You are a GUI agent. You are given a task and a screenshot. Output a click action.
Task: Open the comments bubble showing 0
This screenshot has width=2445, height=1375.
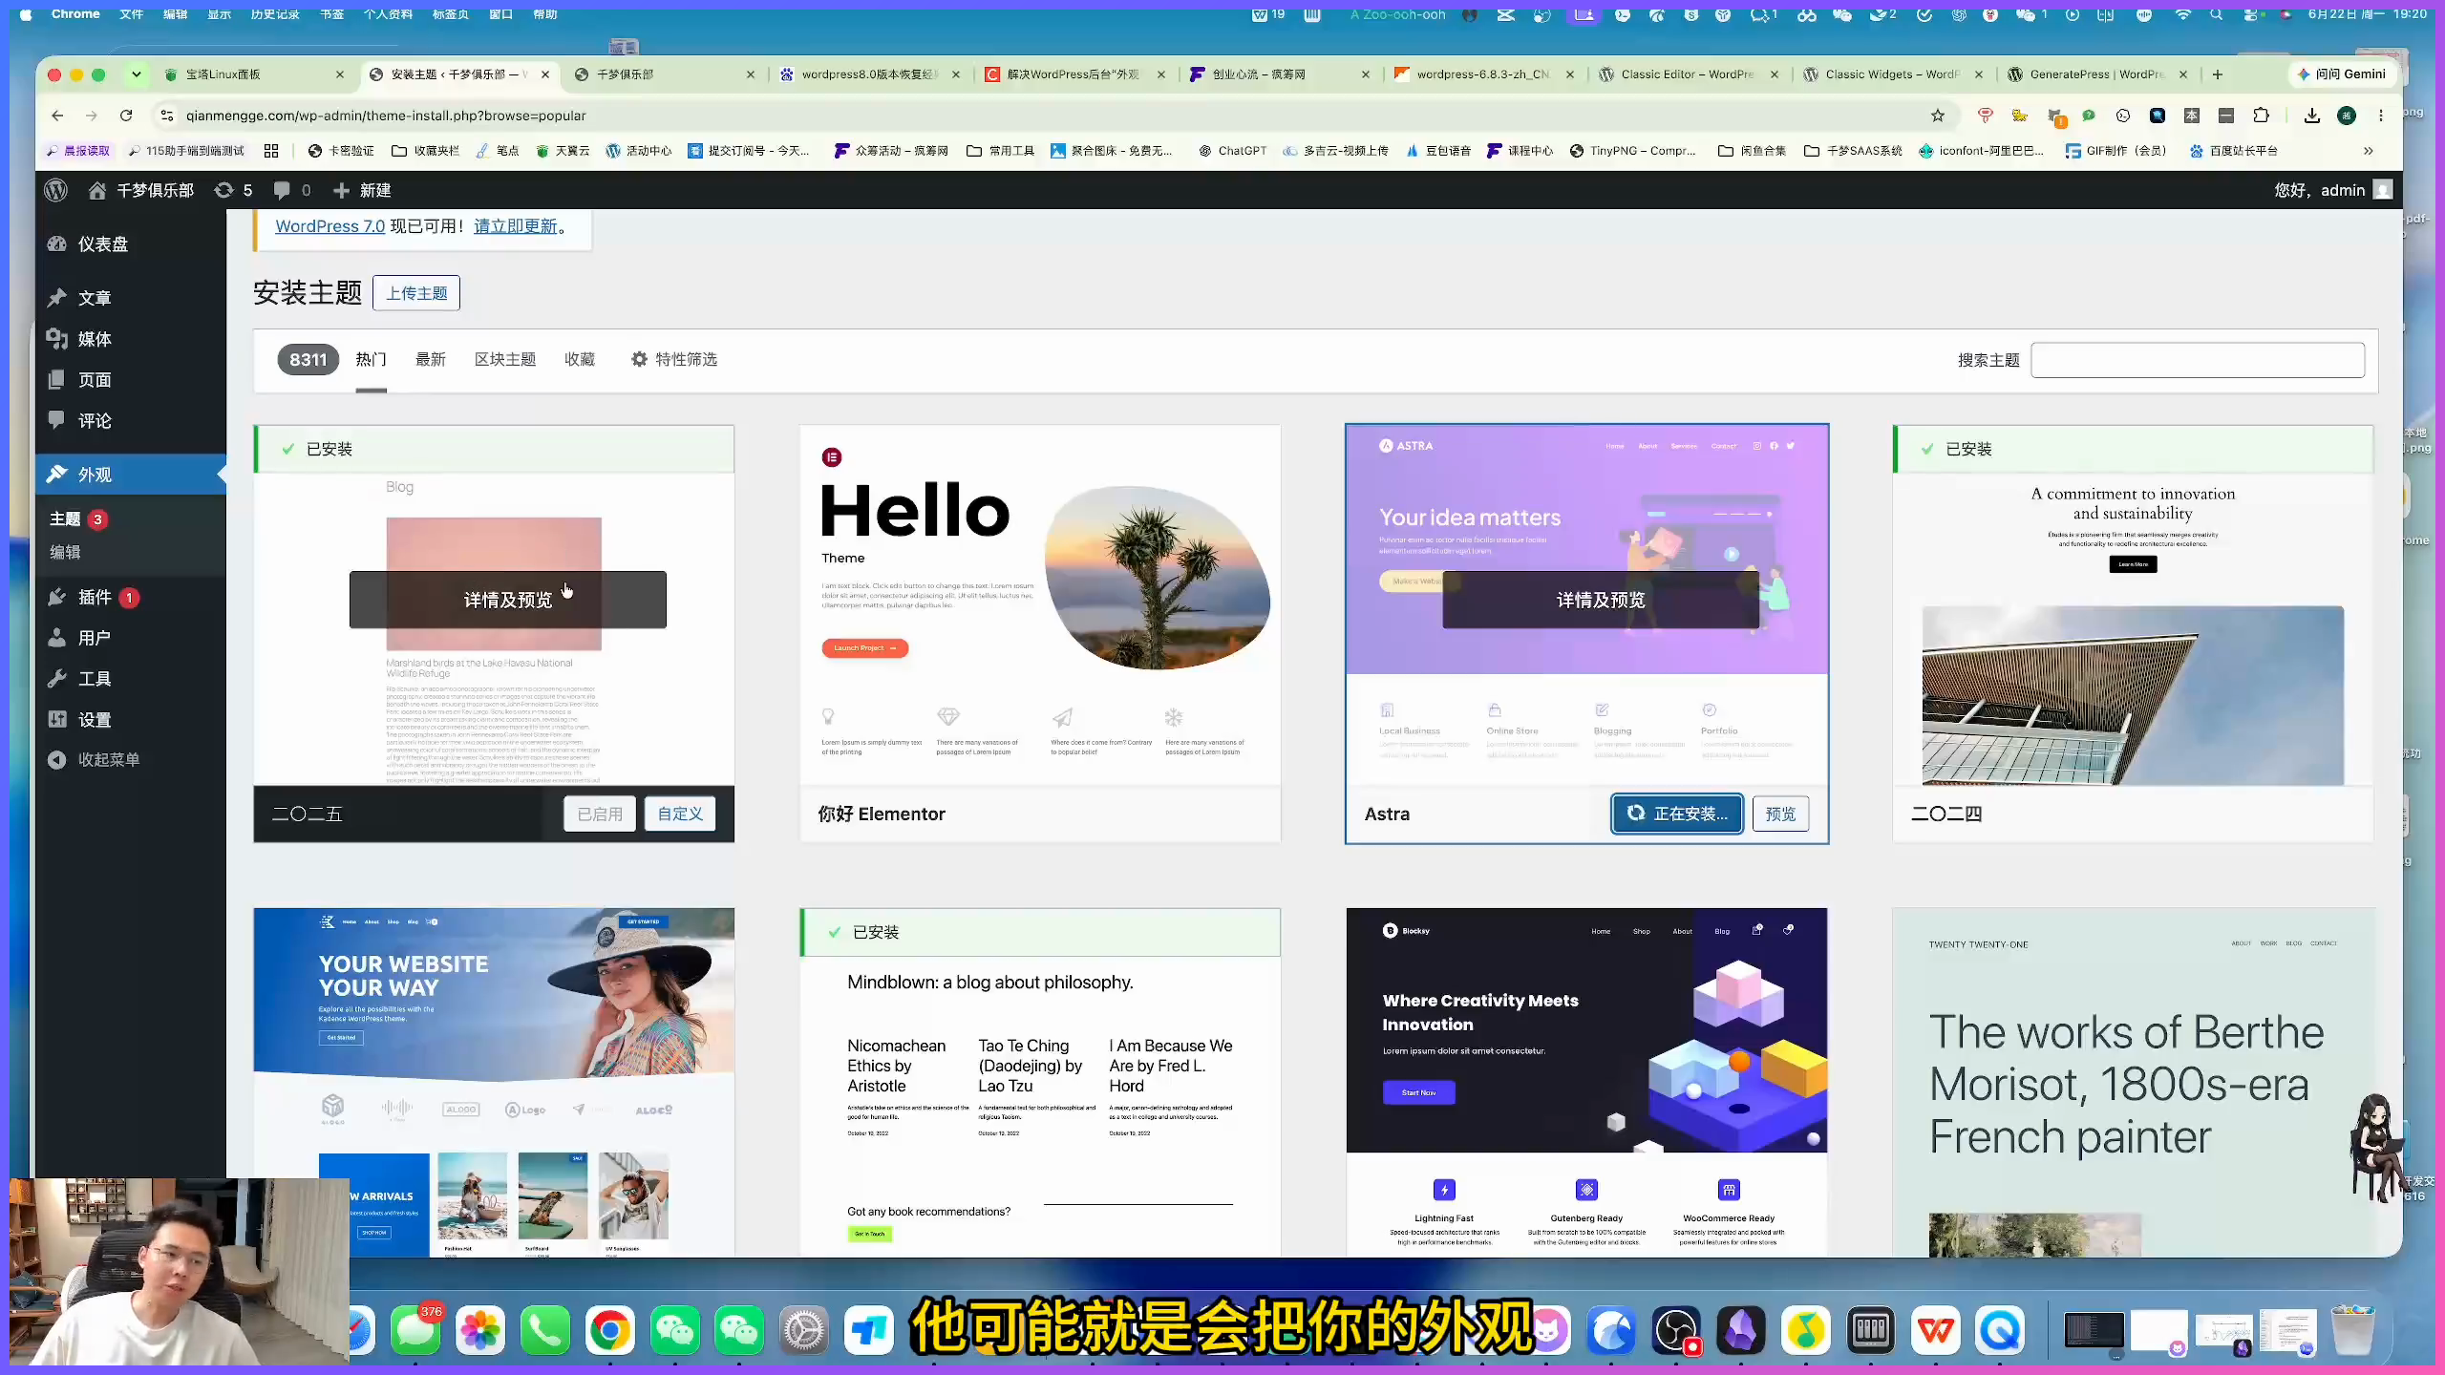[291, 190]
